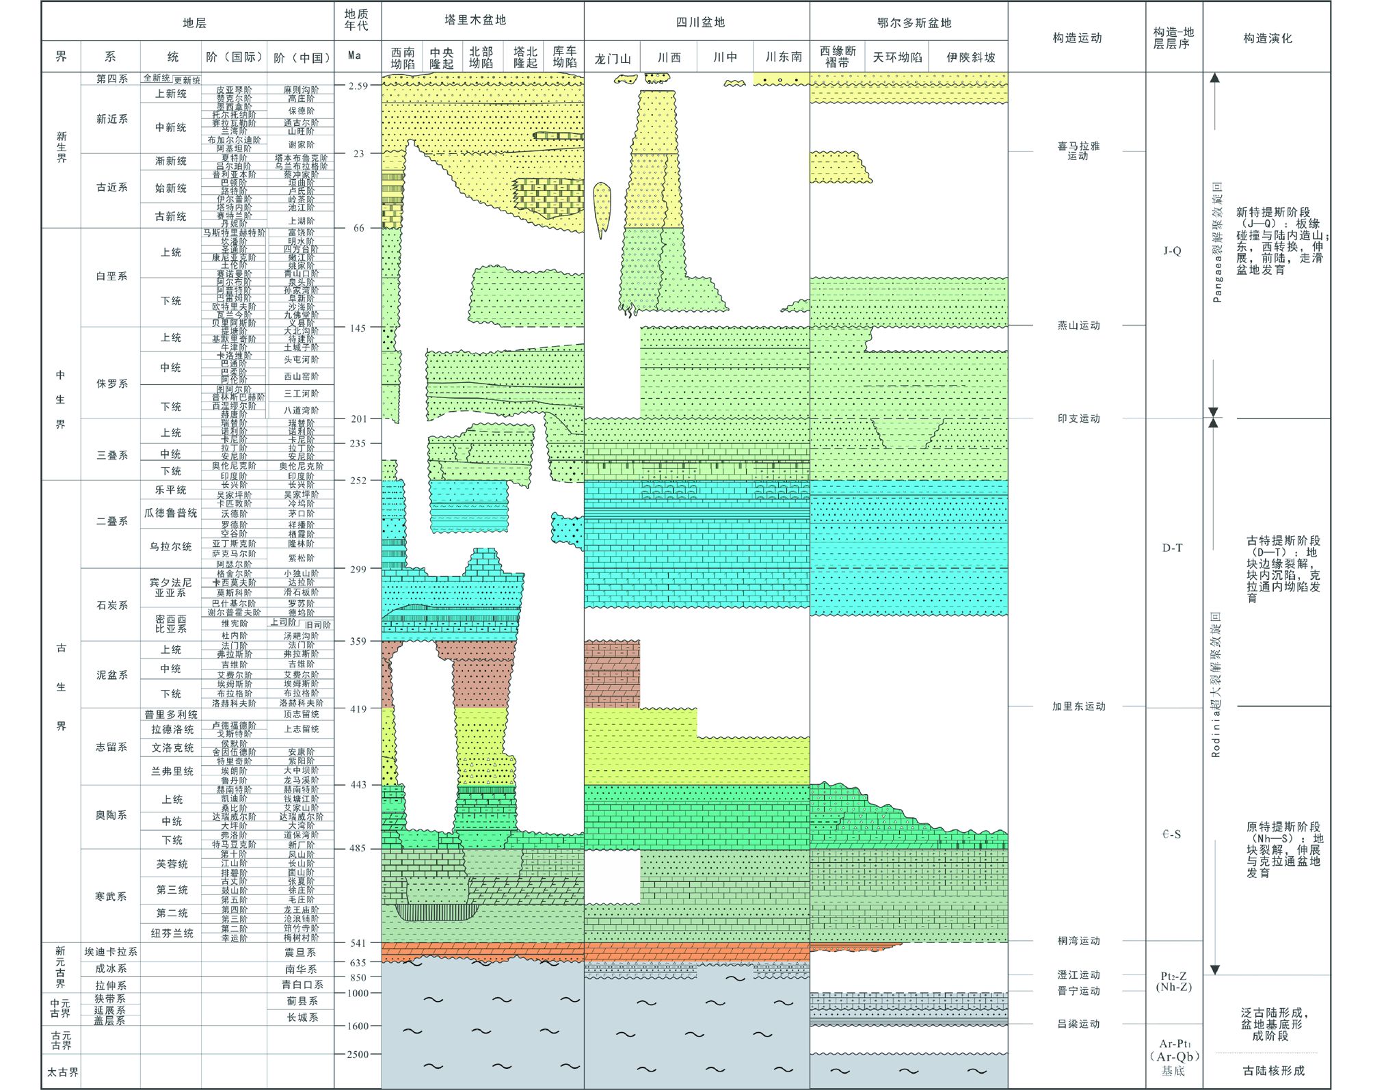Click the 加里东运动 label
The width and height of the screenshot is (1373, 1090).
click(1078, 706)
